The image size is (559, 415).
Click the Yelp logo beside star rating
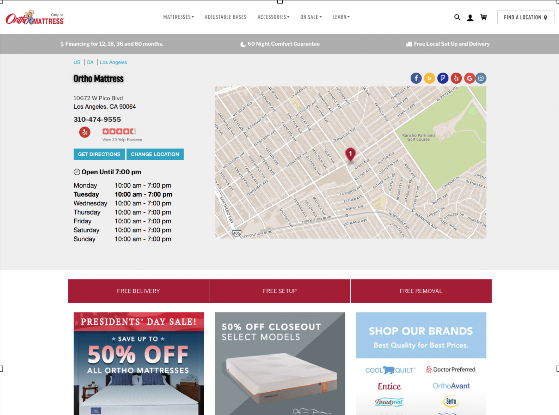pyautogui.click(x=85, y=132)
